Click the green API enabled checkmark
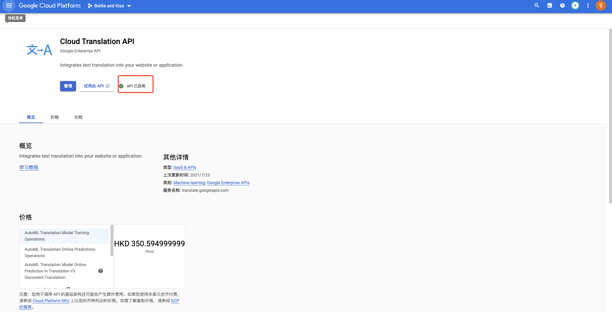The width and height of the screenshot is (612, 312). (x=121, y=86)
